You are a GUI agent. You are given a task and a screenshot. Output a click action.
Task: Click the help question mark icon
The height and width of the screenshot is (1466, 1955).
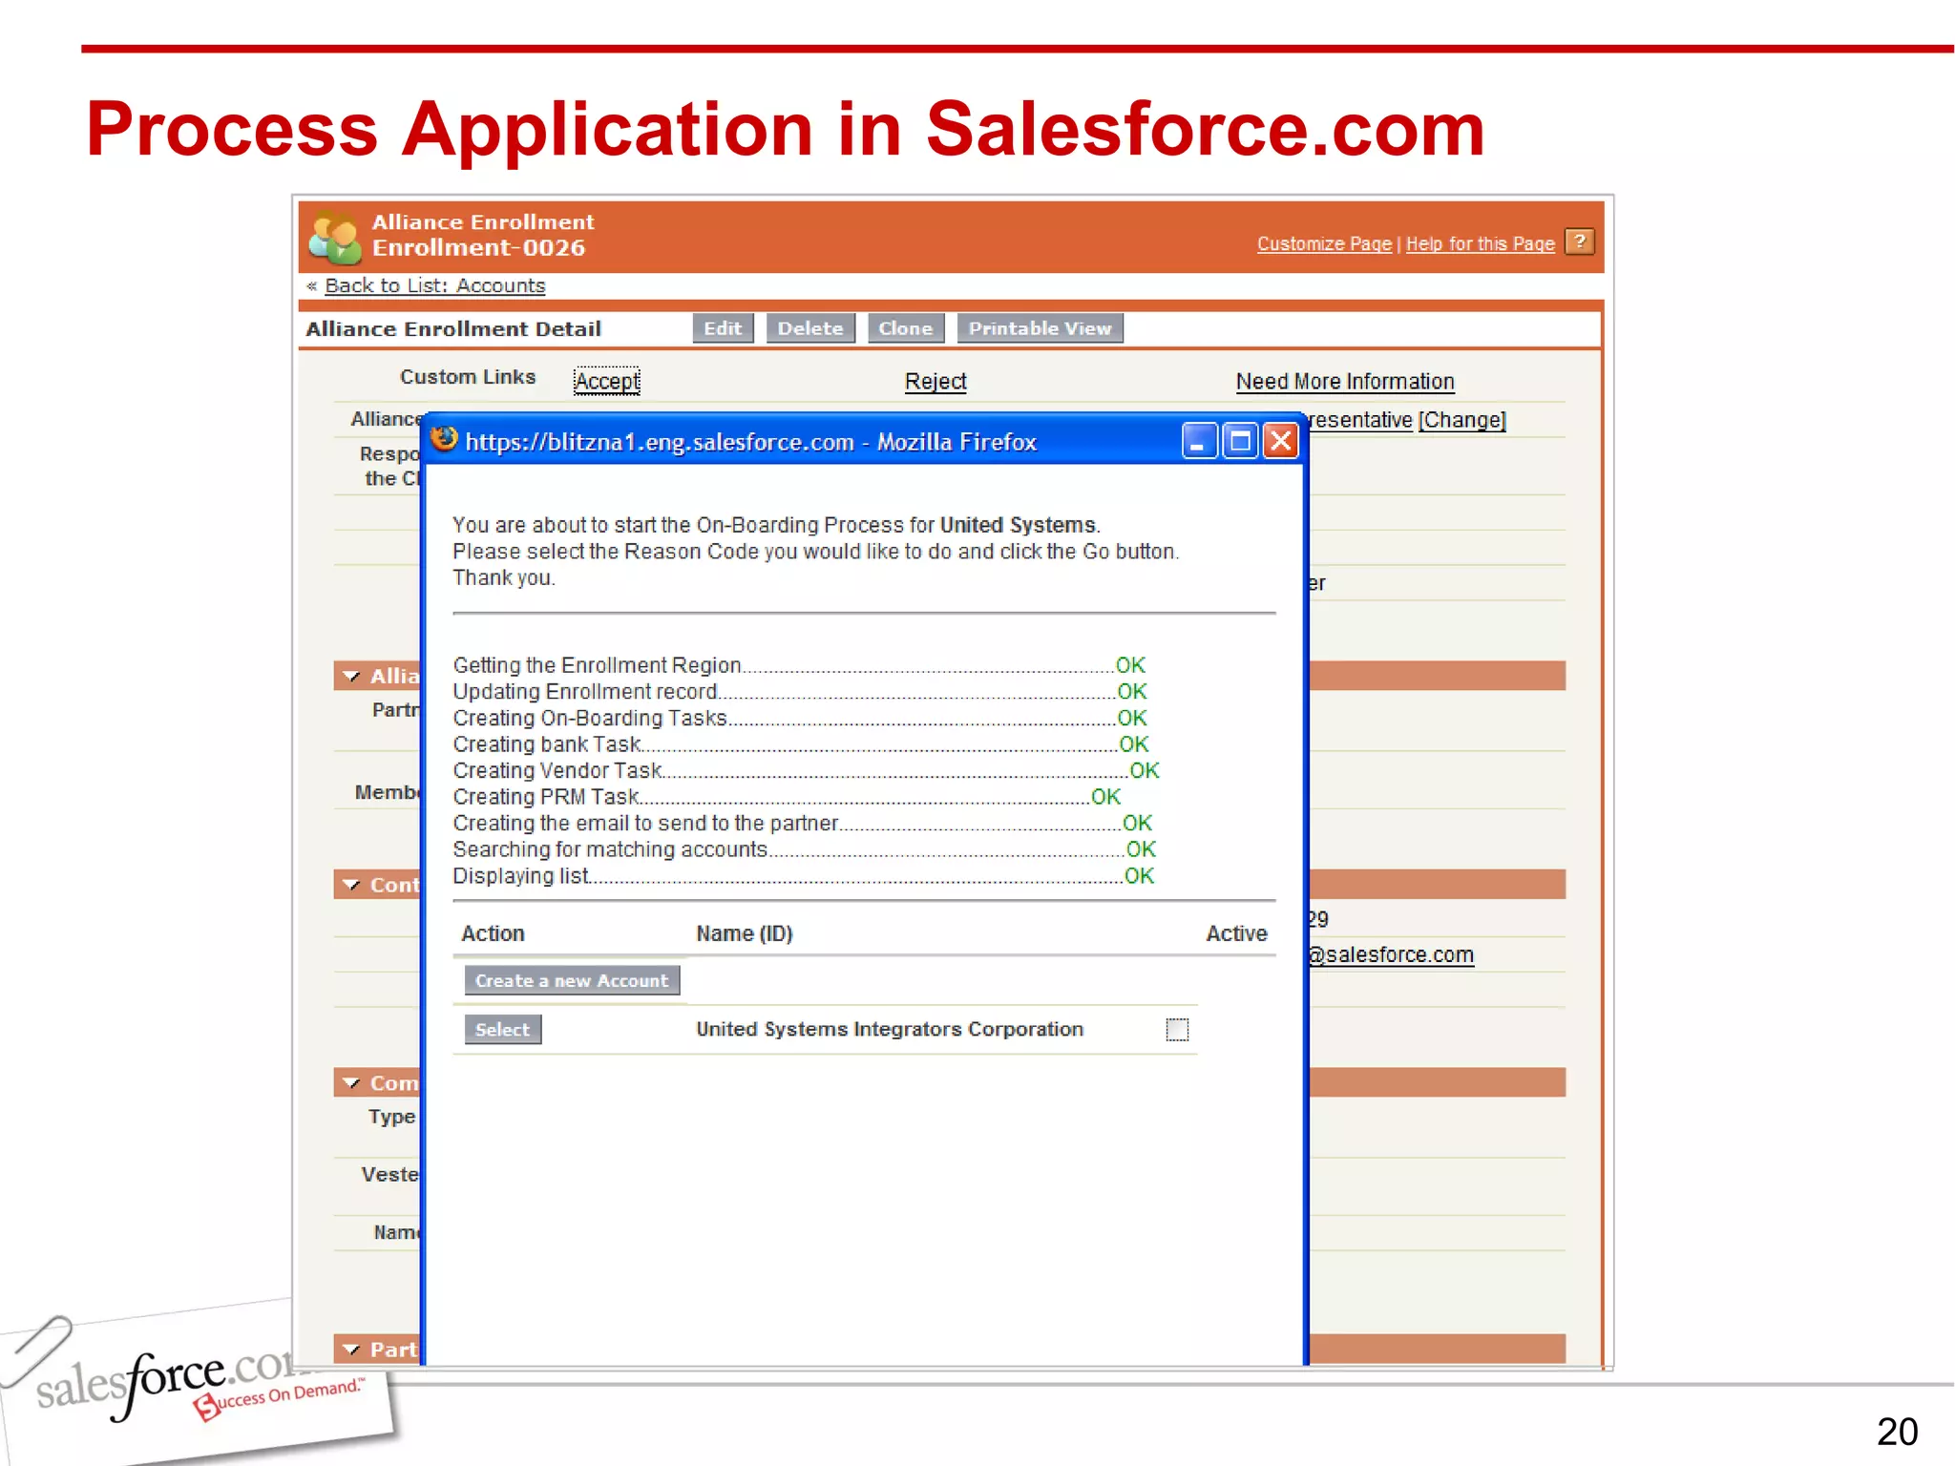pyautogui.click(x=1580, y=242)
